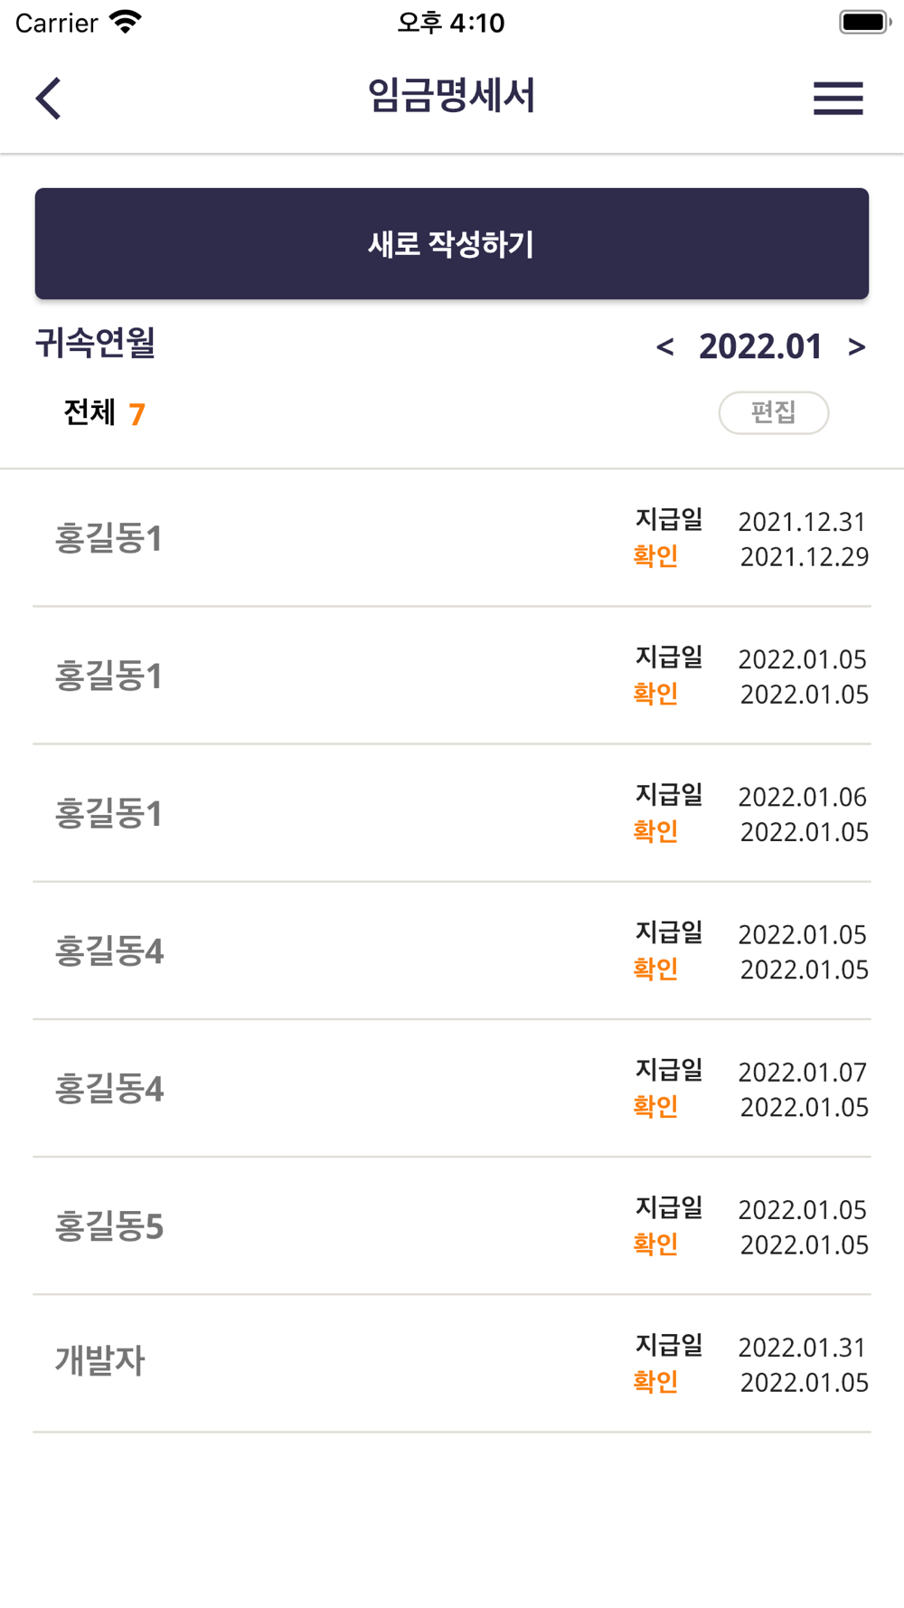Open 홍길동1 entry paid 2021.12.31
The height and width of the screenshot is (1608, 904).
[452, 539]
